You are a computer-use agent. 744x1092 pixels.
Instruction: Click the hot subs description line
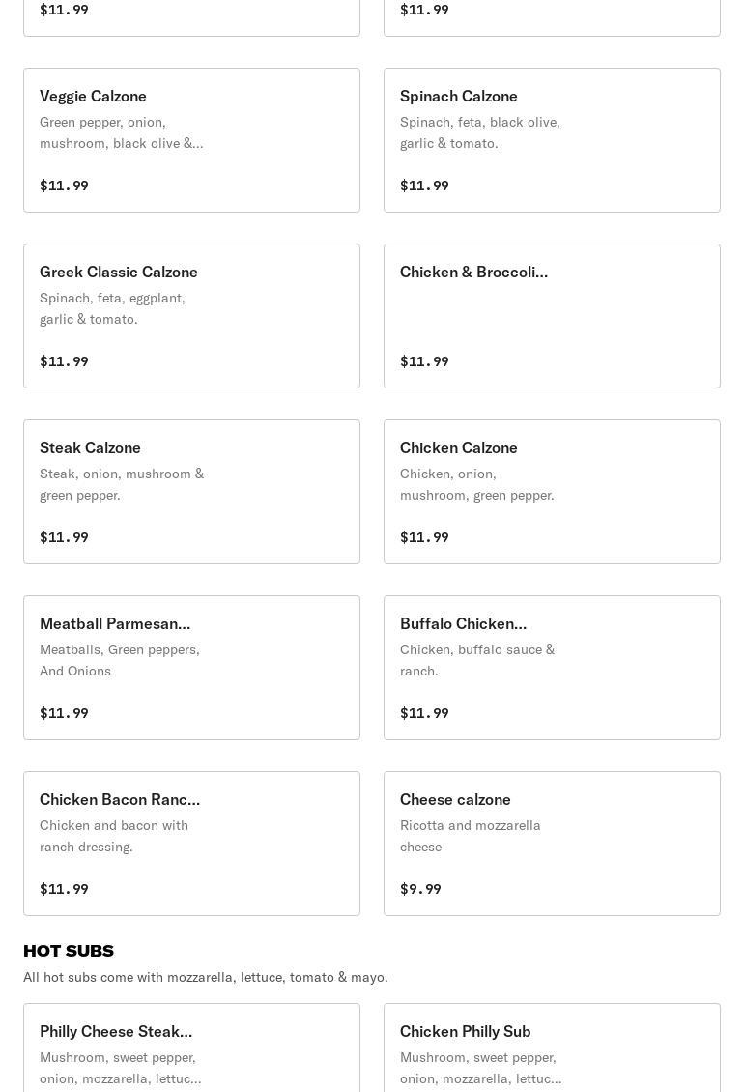[206, 977]
